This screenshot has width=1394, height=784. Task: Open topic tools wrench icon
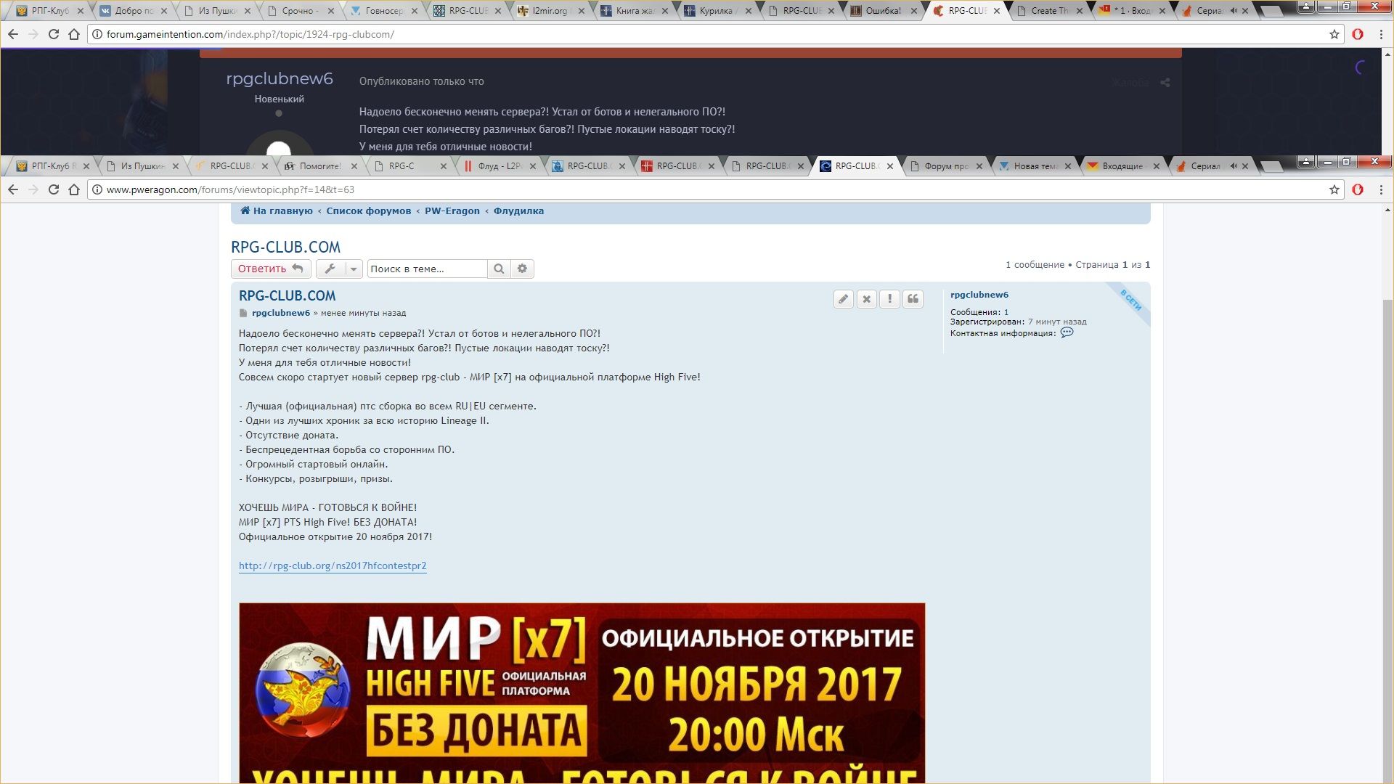[330, 269]
